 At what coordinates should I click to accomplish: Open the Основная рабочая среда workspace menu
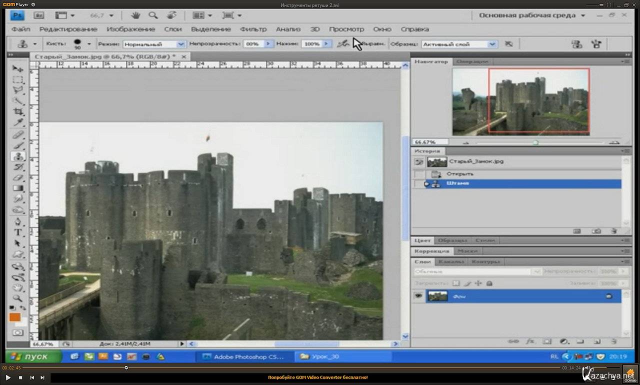tap(532, 15)
